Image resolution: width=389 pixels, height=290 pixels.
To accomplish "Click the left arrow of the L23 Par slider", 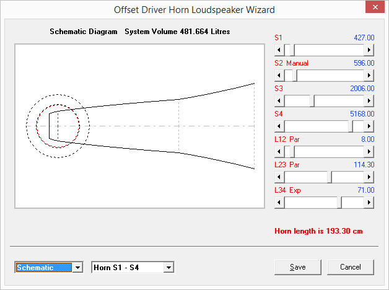I will pos(279,177).
